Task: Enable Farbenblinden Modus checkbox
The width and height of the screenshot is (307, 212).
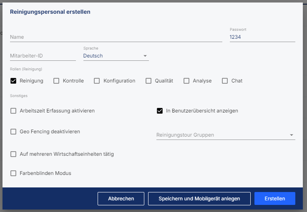Action: 13,173
